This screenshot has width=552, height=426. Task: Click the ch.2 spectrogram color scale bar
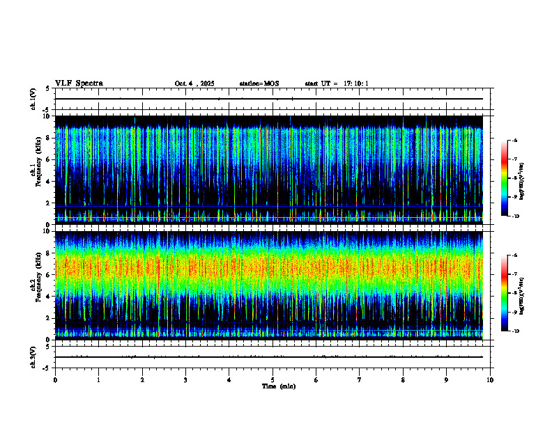(x=504, y=293)
